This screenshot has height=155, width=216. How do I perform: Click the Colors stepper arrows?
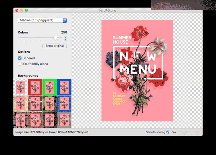(x=66, y=38)
